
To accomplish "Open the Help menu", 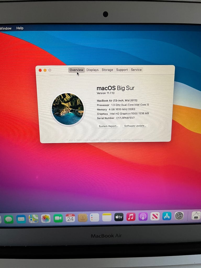I will click(20, 28).
